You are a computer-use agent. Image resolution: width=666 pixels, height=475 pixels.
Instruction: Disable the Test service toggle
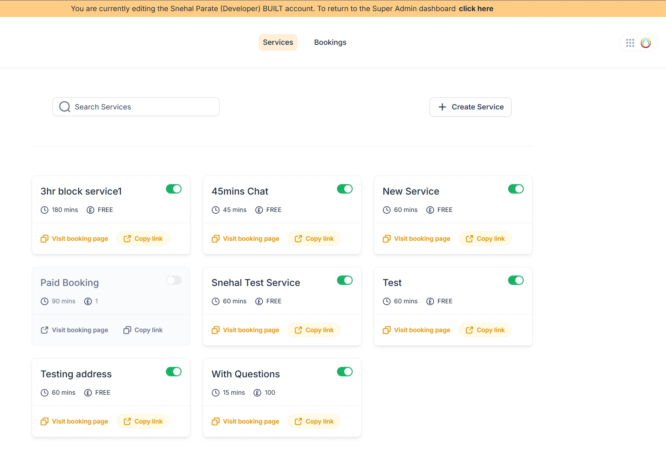tap(516, 280)
